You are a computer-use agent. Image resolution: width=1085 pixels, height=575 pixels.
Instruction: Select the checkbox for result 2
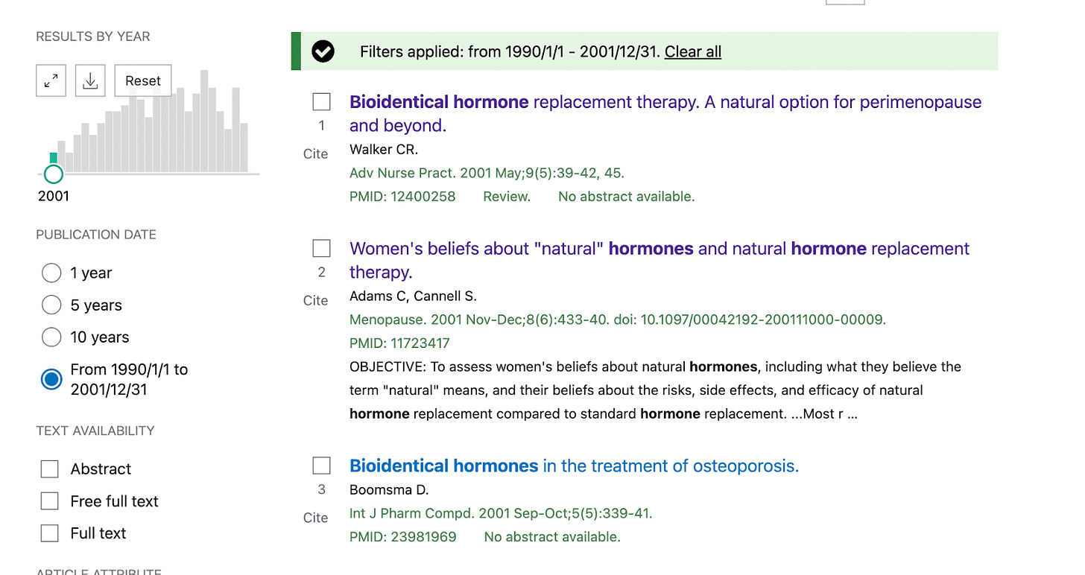(x=321, y=248)
